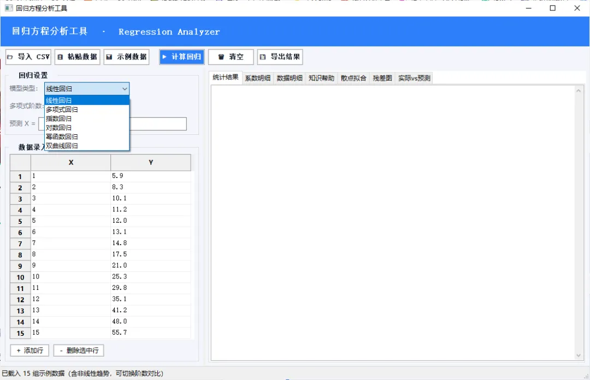Click Y cell with value 21.0

tap(151, 266)
